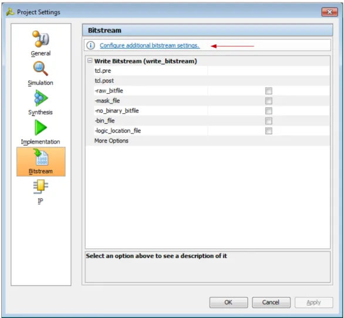Click the option description text area
This screenshot has height=318, width=344.
click(208, 267)
